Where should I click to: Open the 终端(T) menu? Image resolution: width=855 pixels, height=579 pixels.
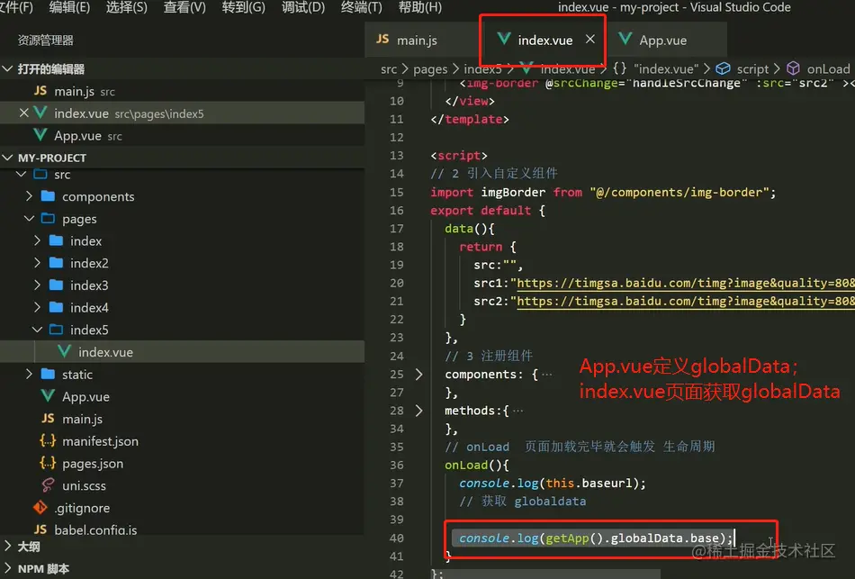coord(361,7)
